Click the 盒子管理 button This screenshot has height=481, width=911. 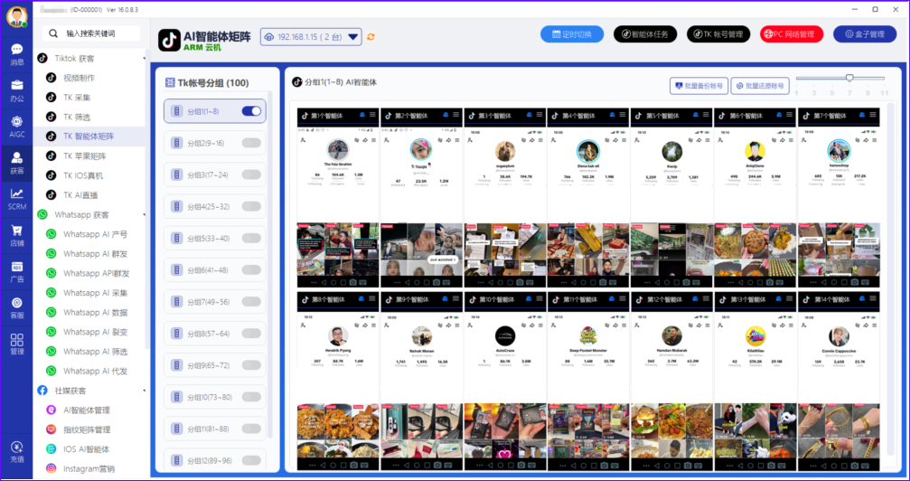click(865, 34)
